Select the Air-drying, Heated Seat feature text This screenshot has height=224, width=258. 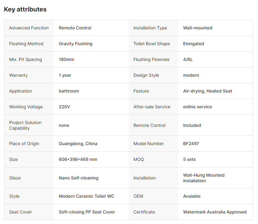207,91
